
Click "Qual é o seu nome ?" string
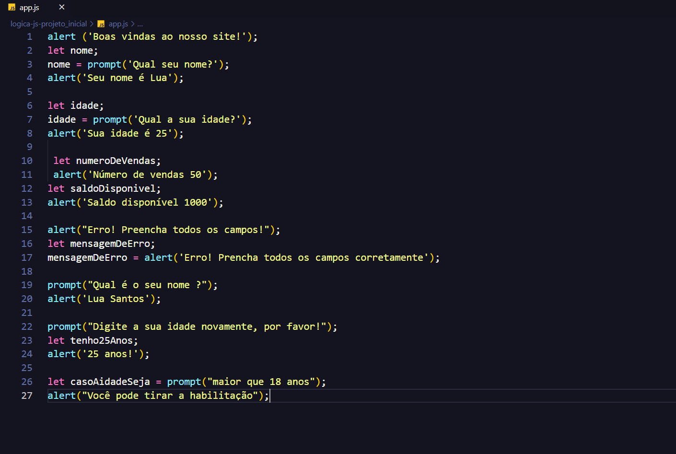147,285
